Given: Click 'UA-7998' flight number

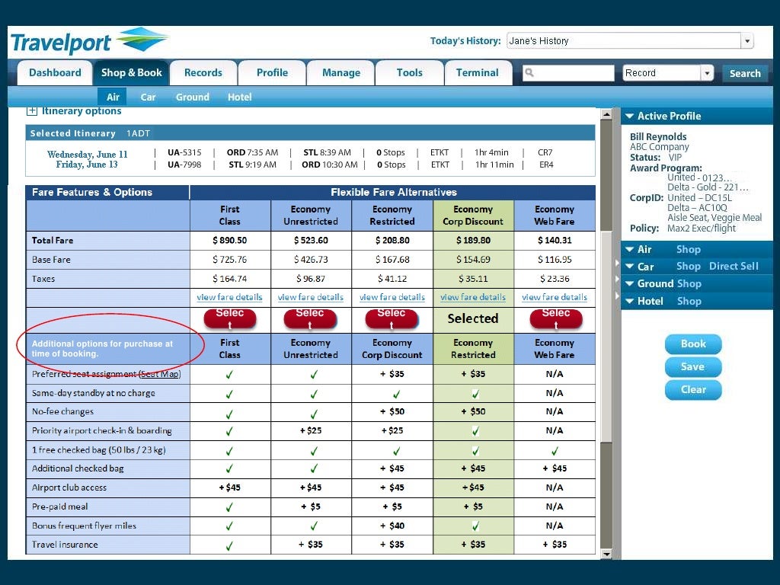Looking at the screenshot, I should tap(184, 165).
